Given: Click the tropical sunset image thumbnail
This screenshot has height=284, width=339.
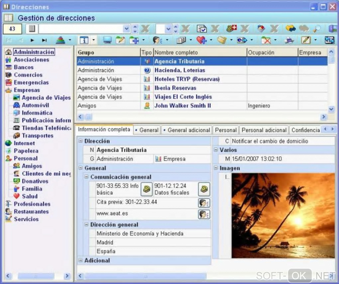Looking at the screenshot, I should pos(283,216).
